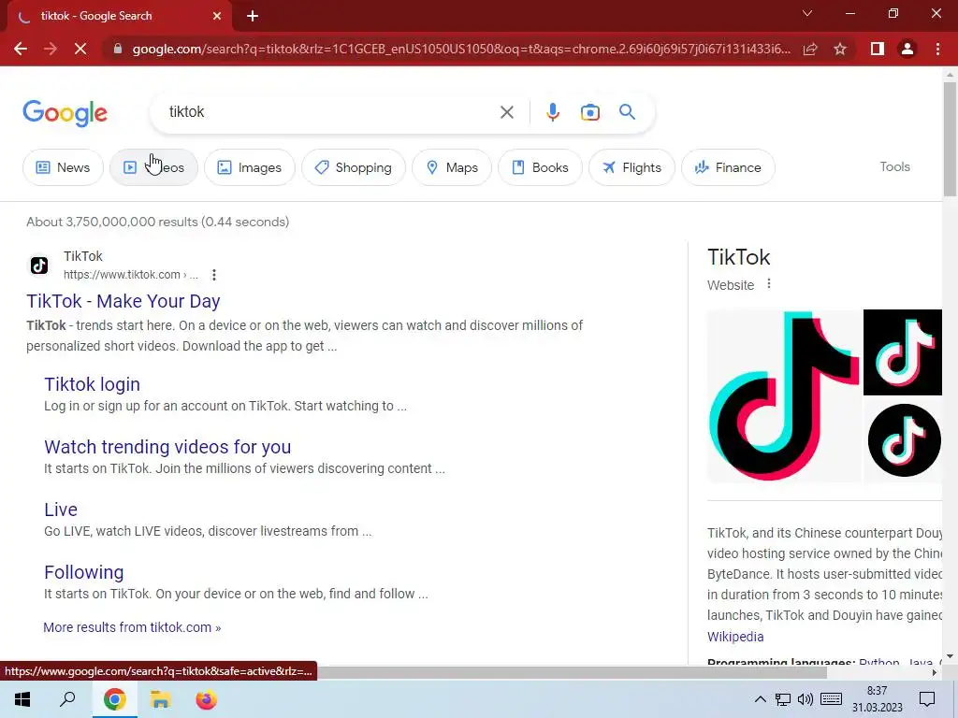Screen dimensions: 958x718
Task: Open more options next to Website label
Action: [x=769, y=284]
